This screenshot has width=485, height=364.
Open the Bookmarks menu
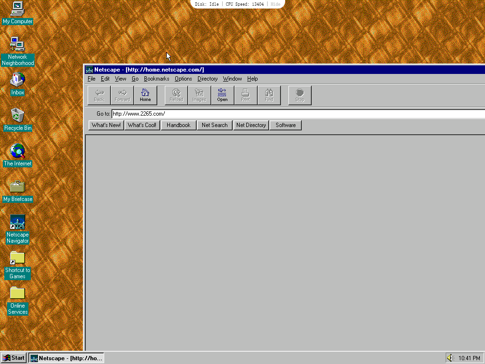156,79
